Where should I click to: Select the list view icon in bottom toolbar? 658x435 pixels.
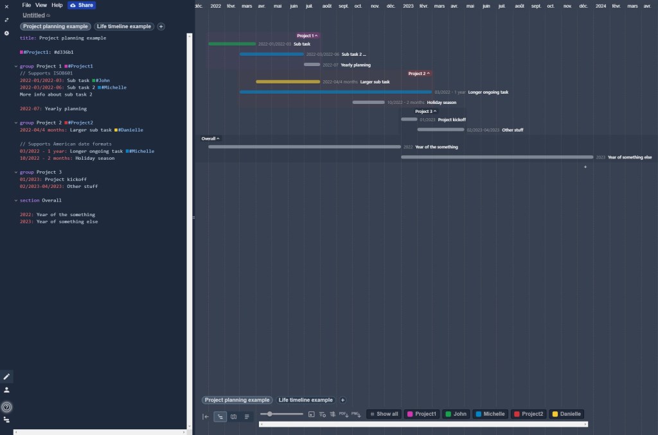[x=247, y=416]
